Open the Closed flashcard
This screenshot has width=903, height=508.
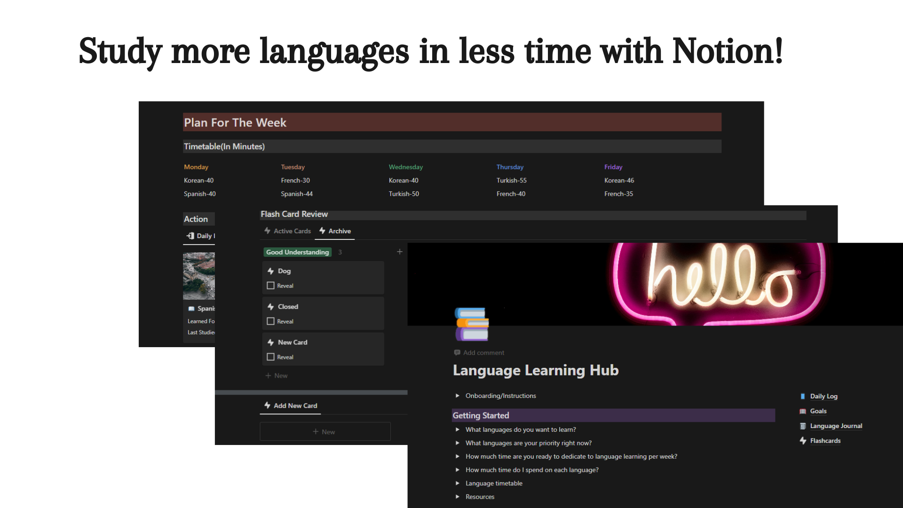click(x=323, y=313)
